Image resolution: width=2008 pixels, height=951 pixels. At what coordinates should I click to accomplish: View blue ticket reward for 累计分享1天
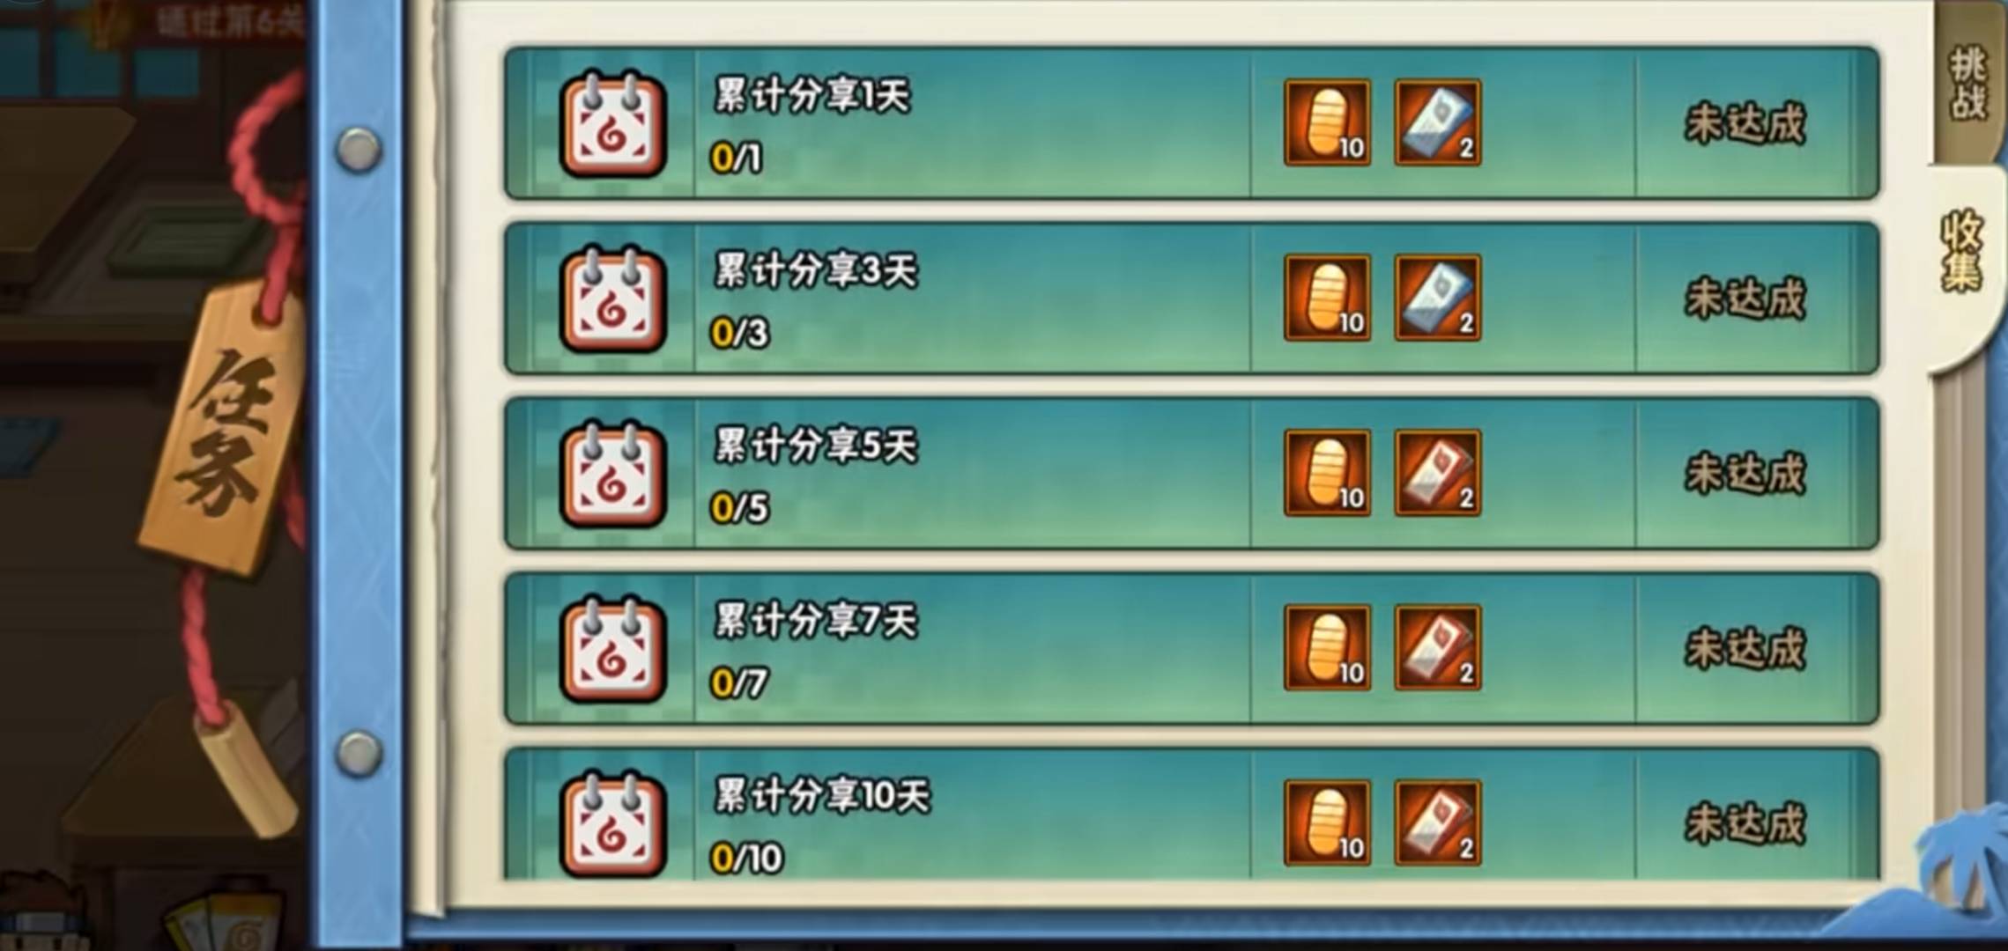tap(1438, 122)
